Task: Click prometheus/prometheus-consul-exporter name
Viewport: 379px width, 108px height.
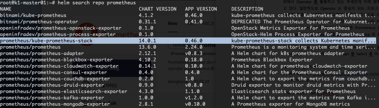Action: tap(54, 72)
